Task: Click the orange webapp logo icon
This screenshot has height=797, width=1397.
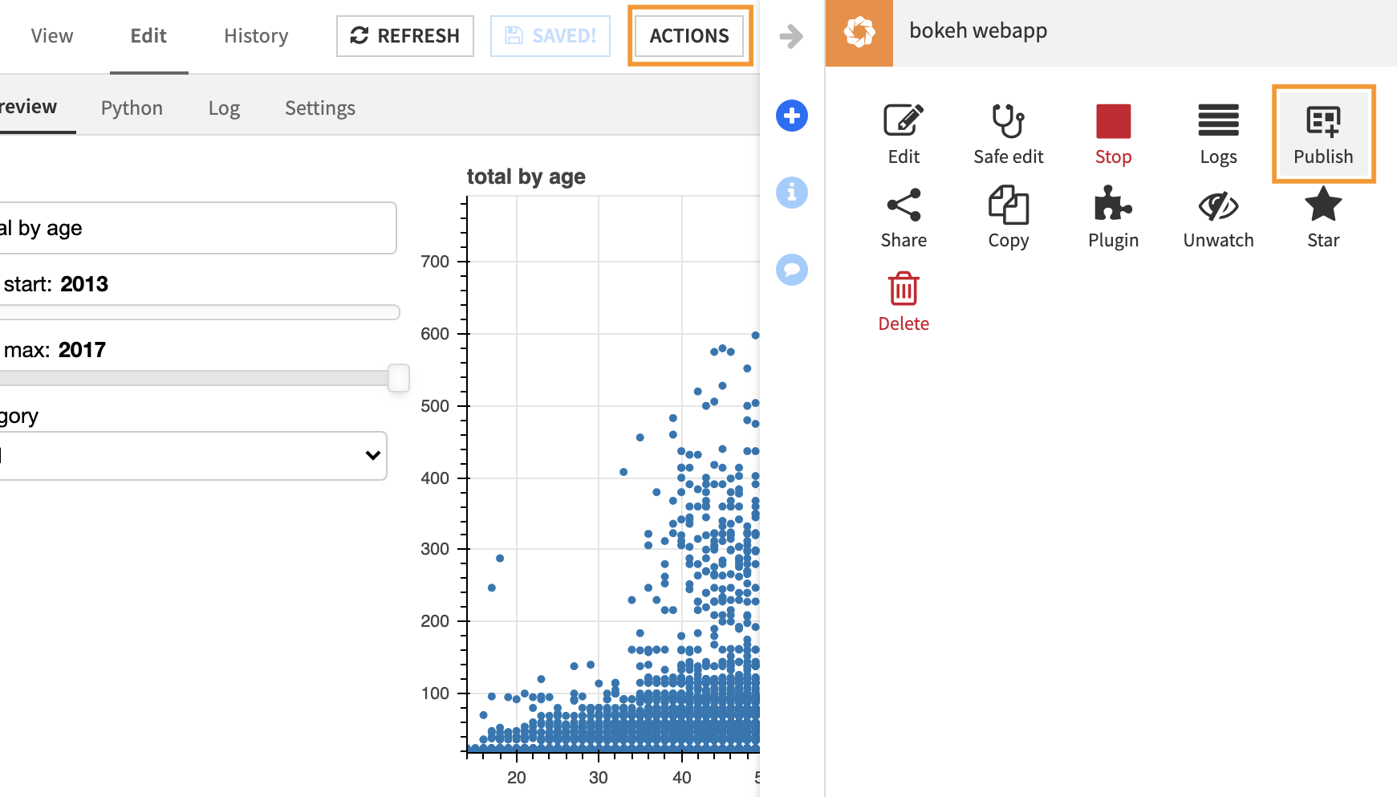Action: click(859, 33)
